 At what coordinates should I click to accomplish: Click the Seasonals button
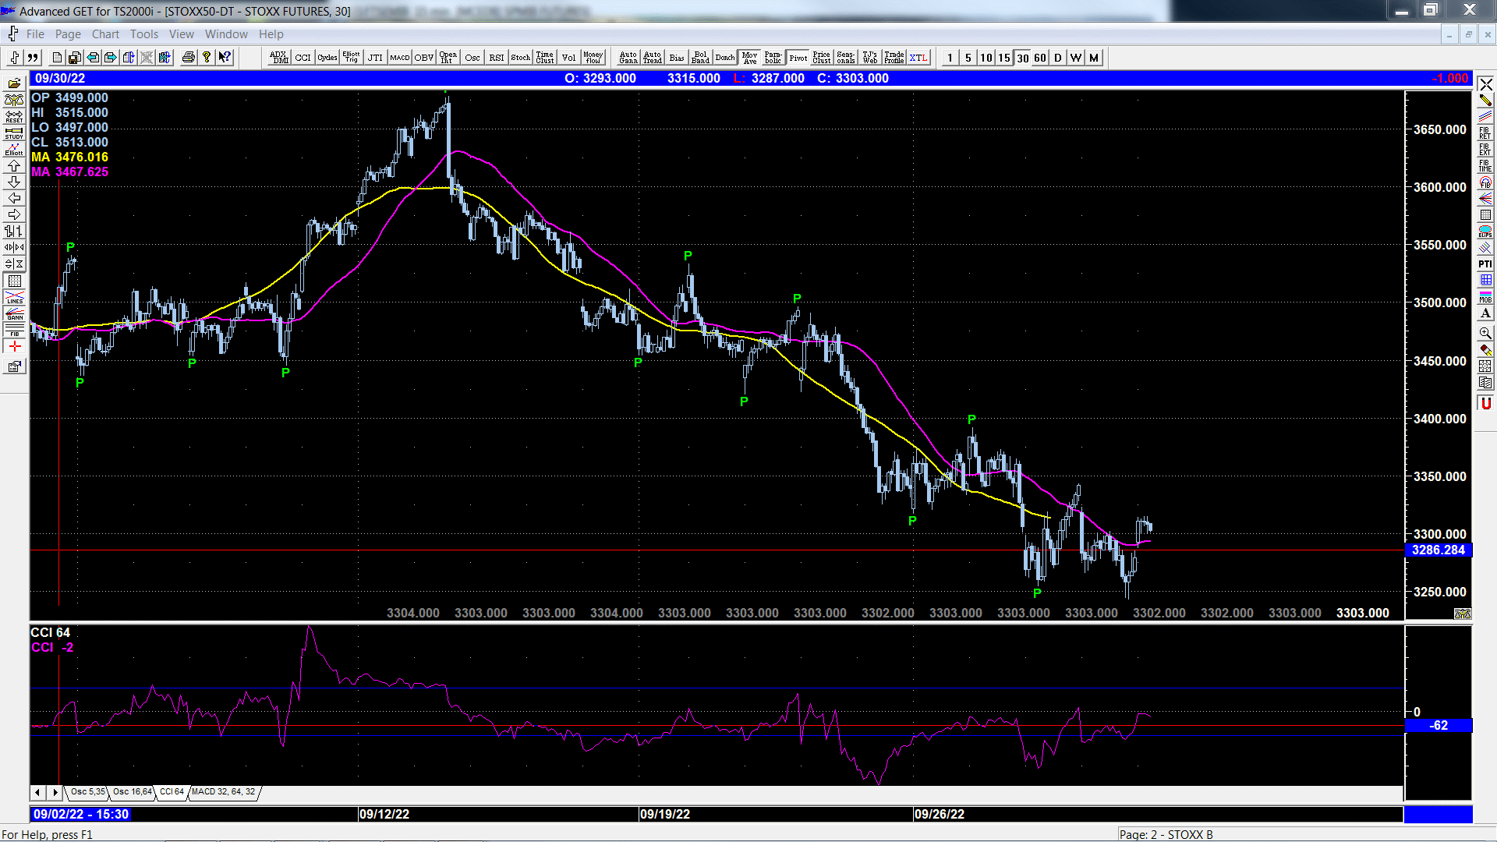point(846,58)
